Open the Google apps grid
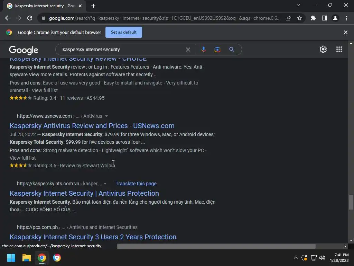The height and width of the screenshot is (266, 354). 339,49
